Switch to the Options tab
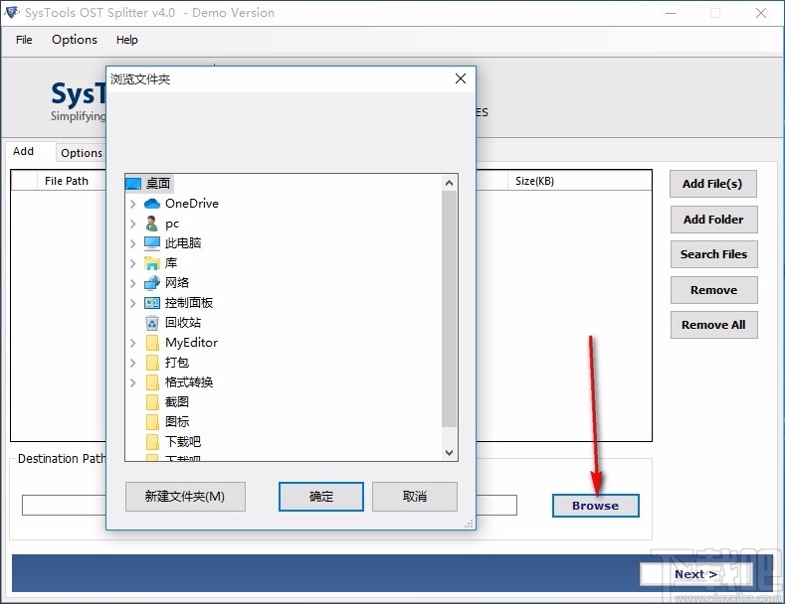 click(x=82, y=153)
